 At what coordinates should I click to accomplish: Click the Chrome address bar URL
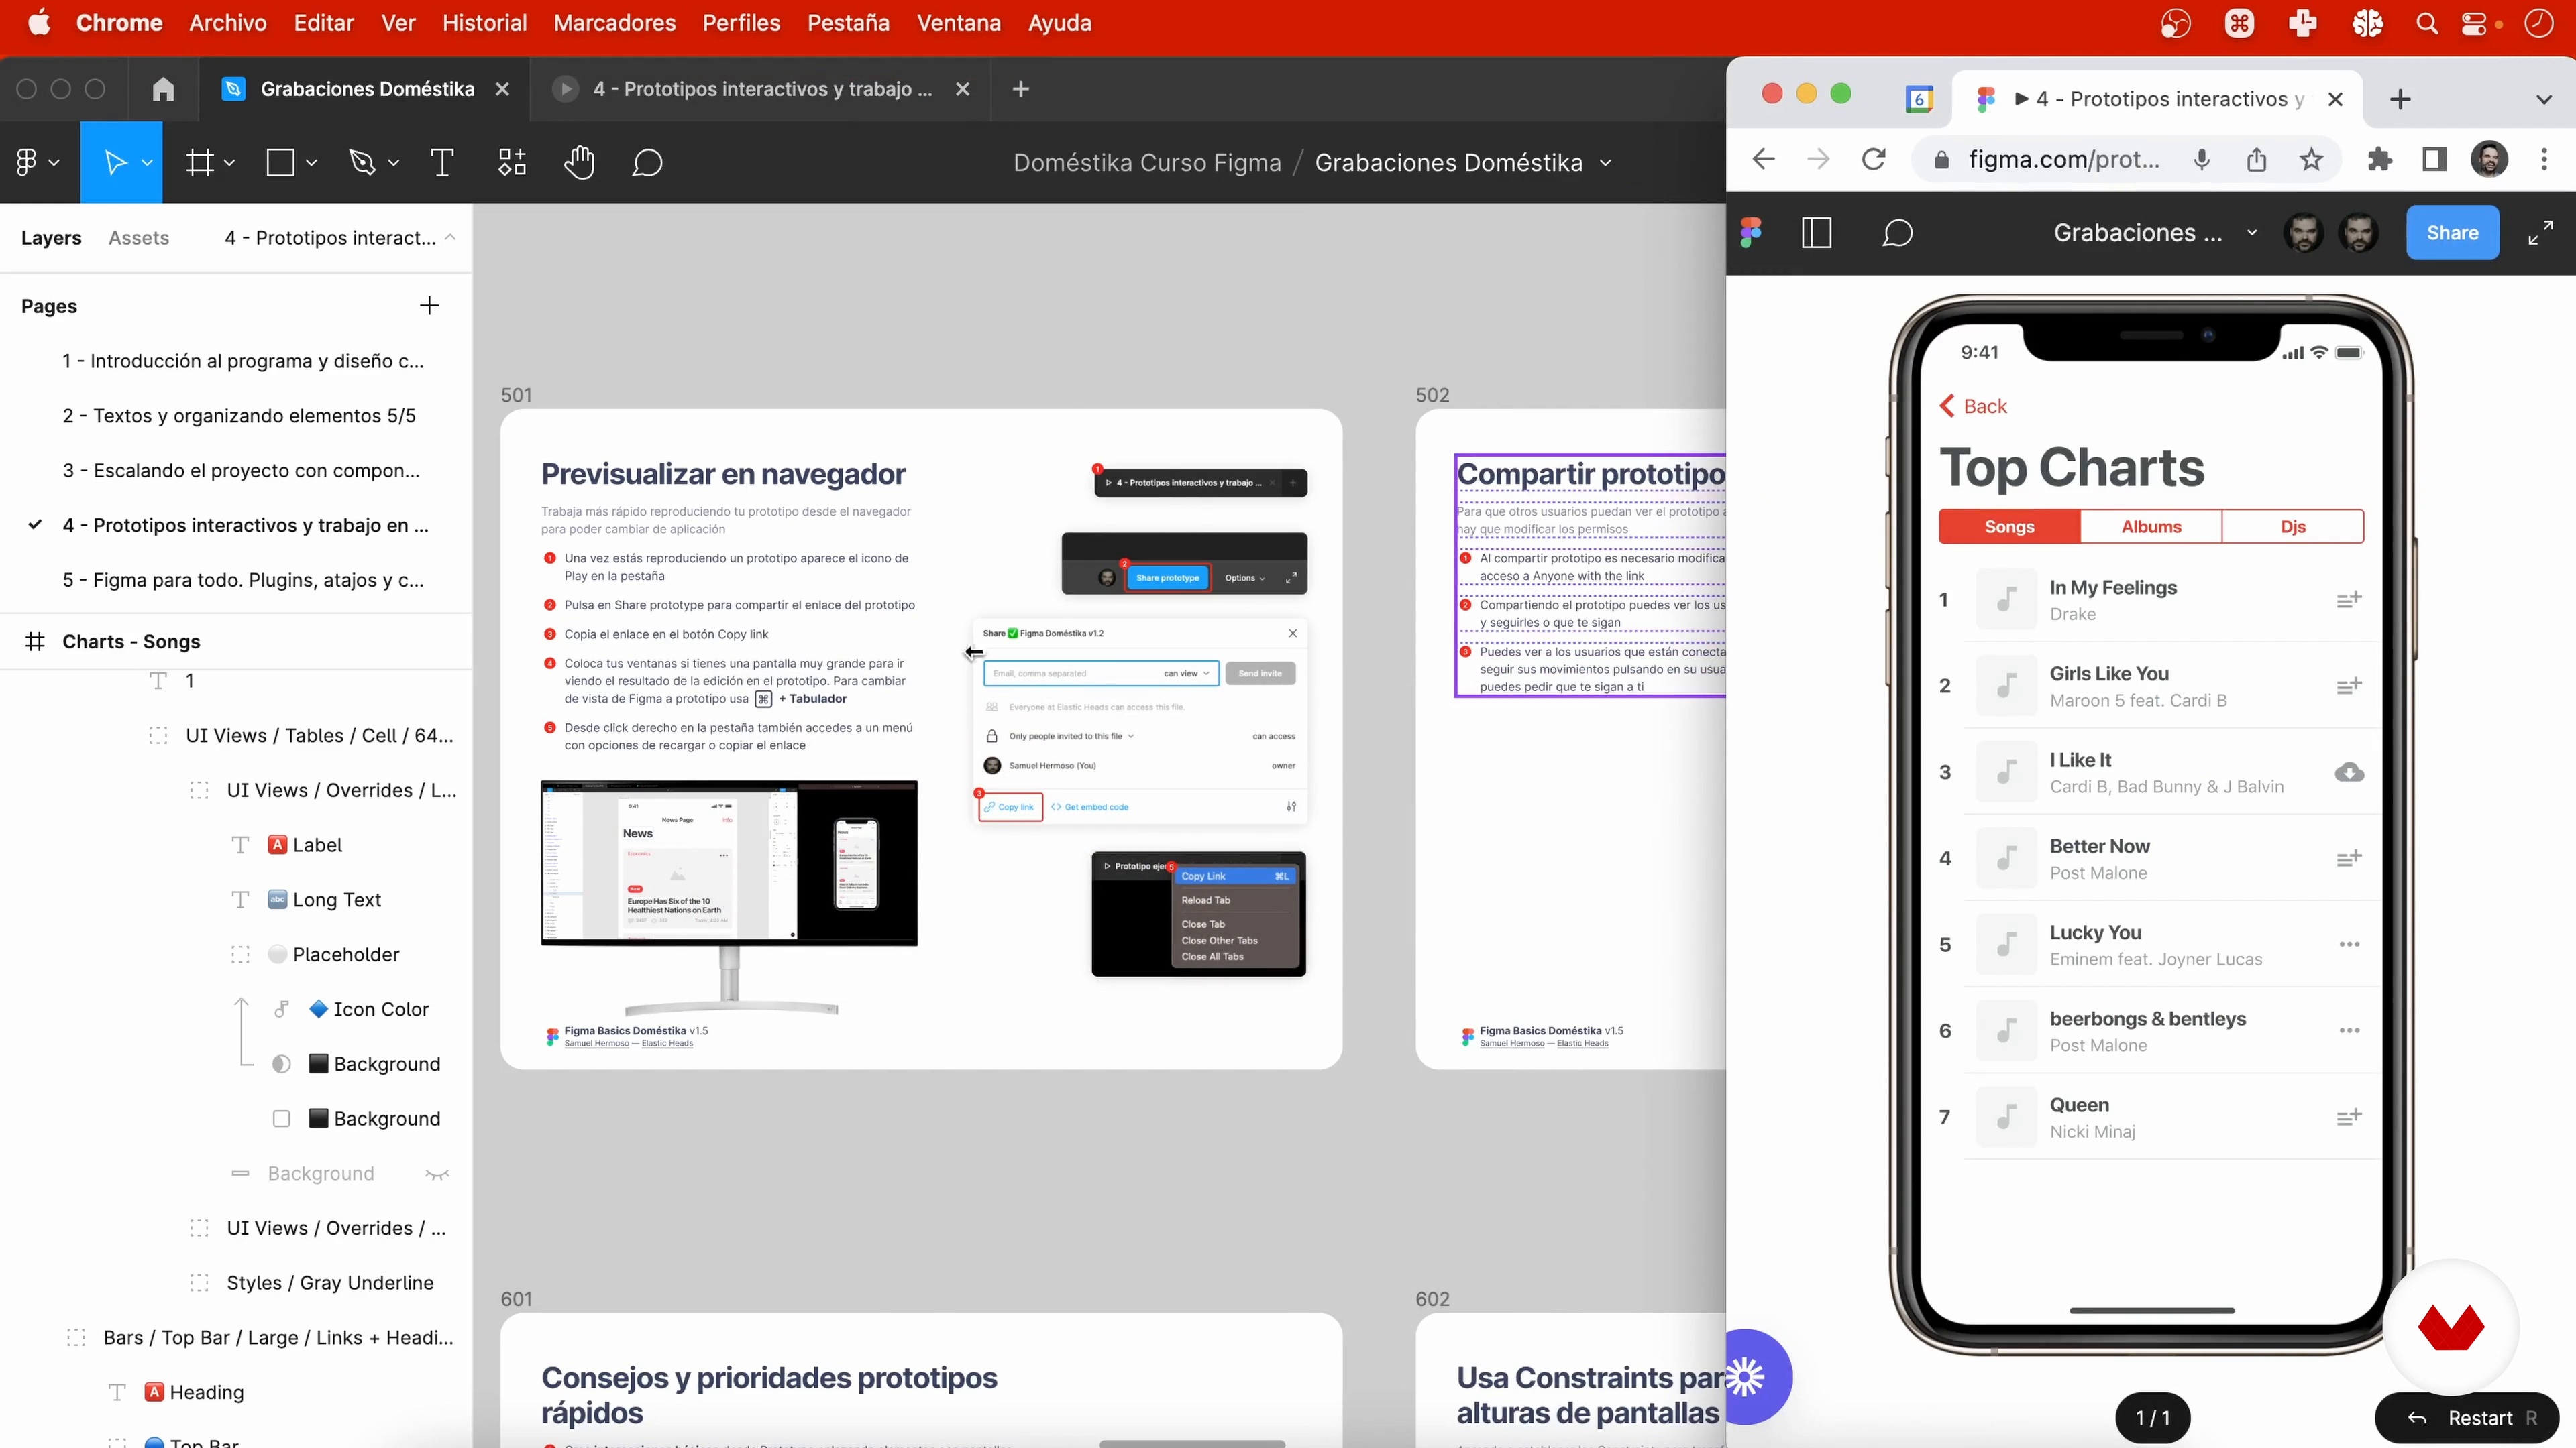point(2063,159)
